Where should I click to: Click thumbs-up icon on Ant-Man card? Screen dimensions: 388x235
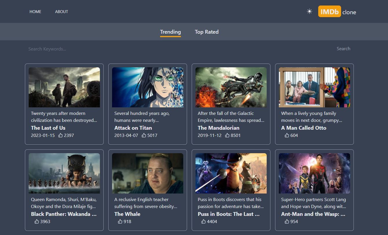click(287, 221)
